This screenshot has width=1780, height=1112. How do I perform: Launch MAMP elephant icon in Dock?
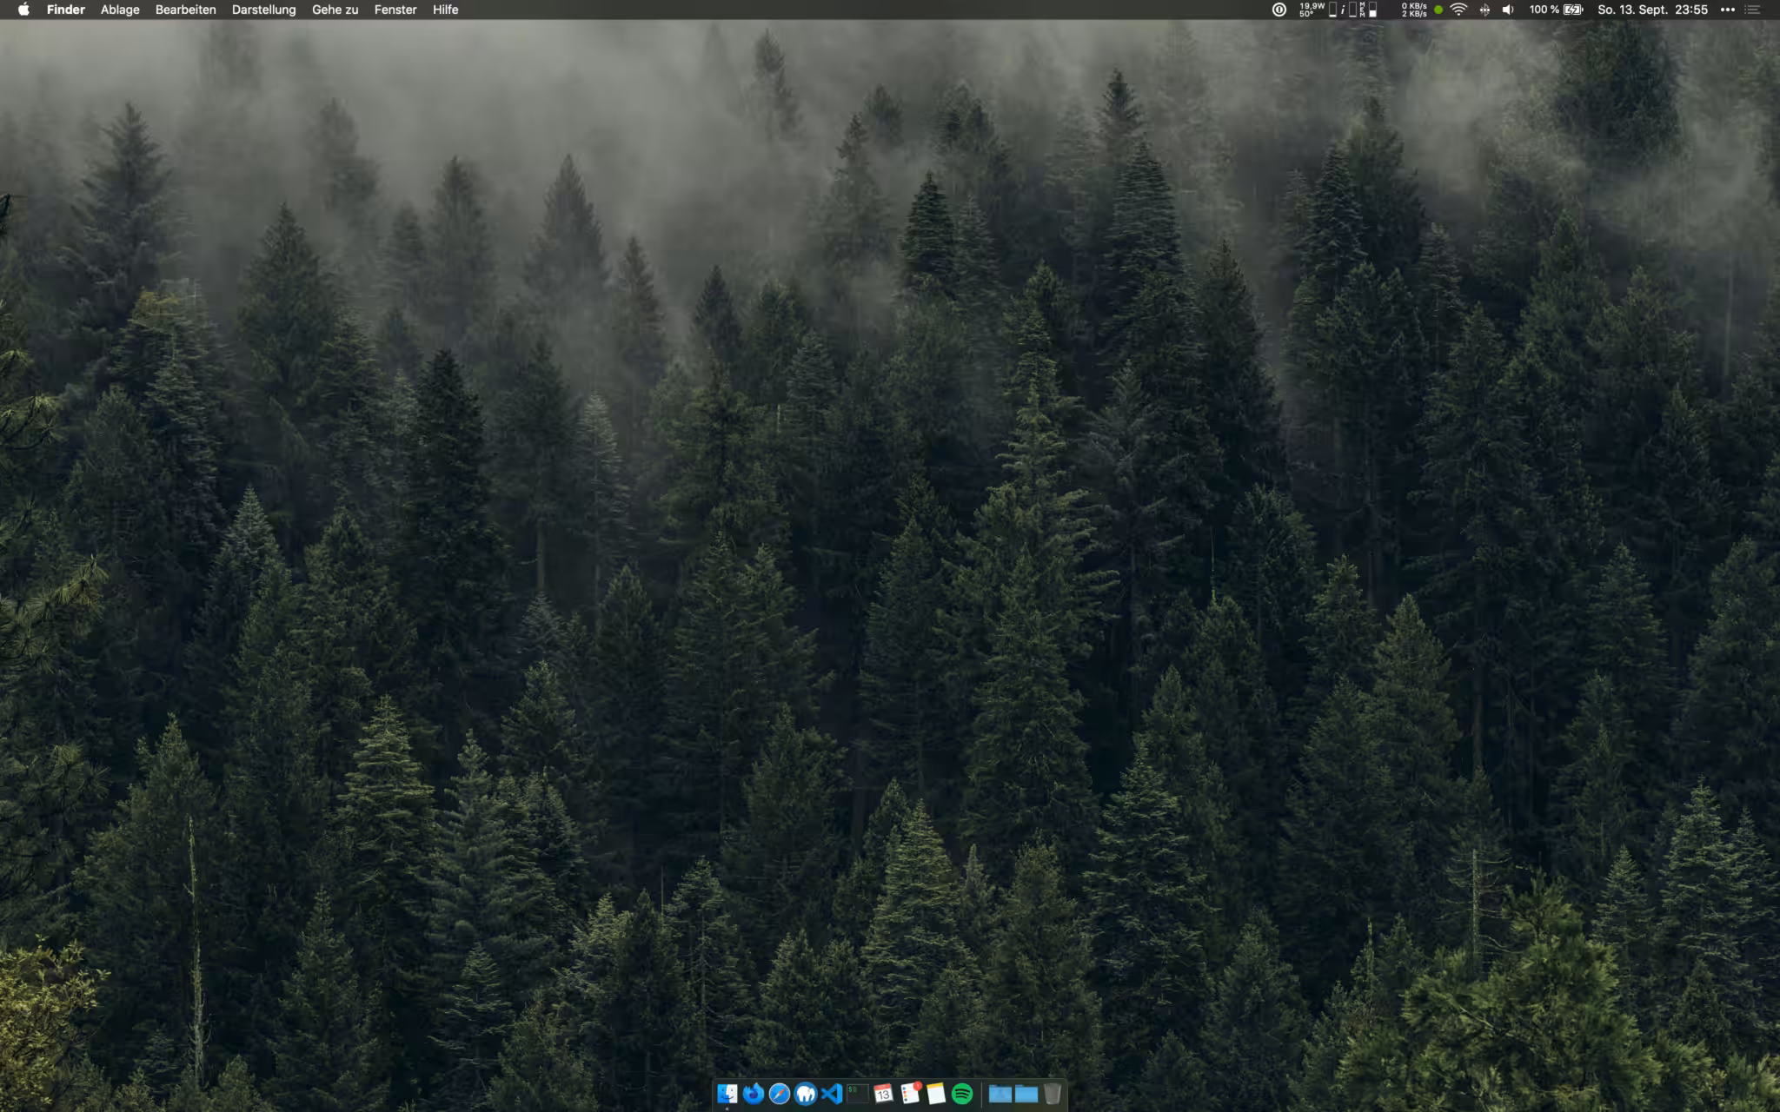pyautogui.click(x=806, y=1094)
